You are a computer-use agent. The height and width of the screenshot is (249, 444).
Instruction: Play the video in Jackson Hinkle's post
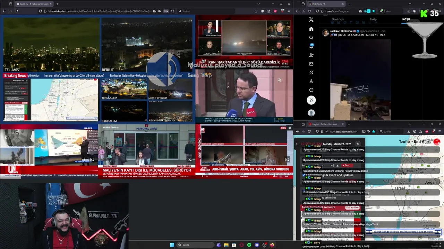[360, 79]
